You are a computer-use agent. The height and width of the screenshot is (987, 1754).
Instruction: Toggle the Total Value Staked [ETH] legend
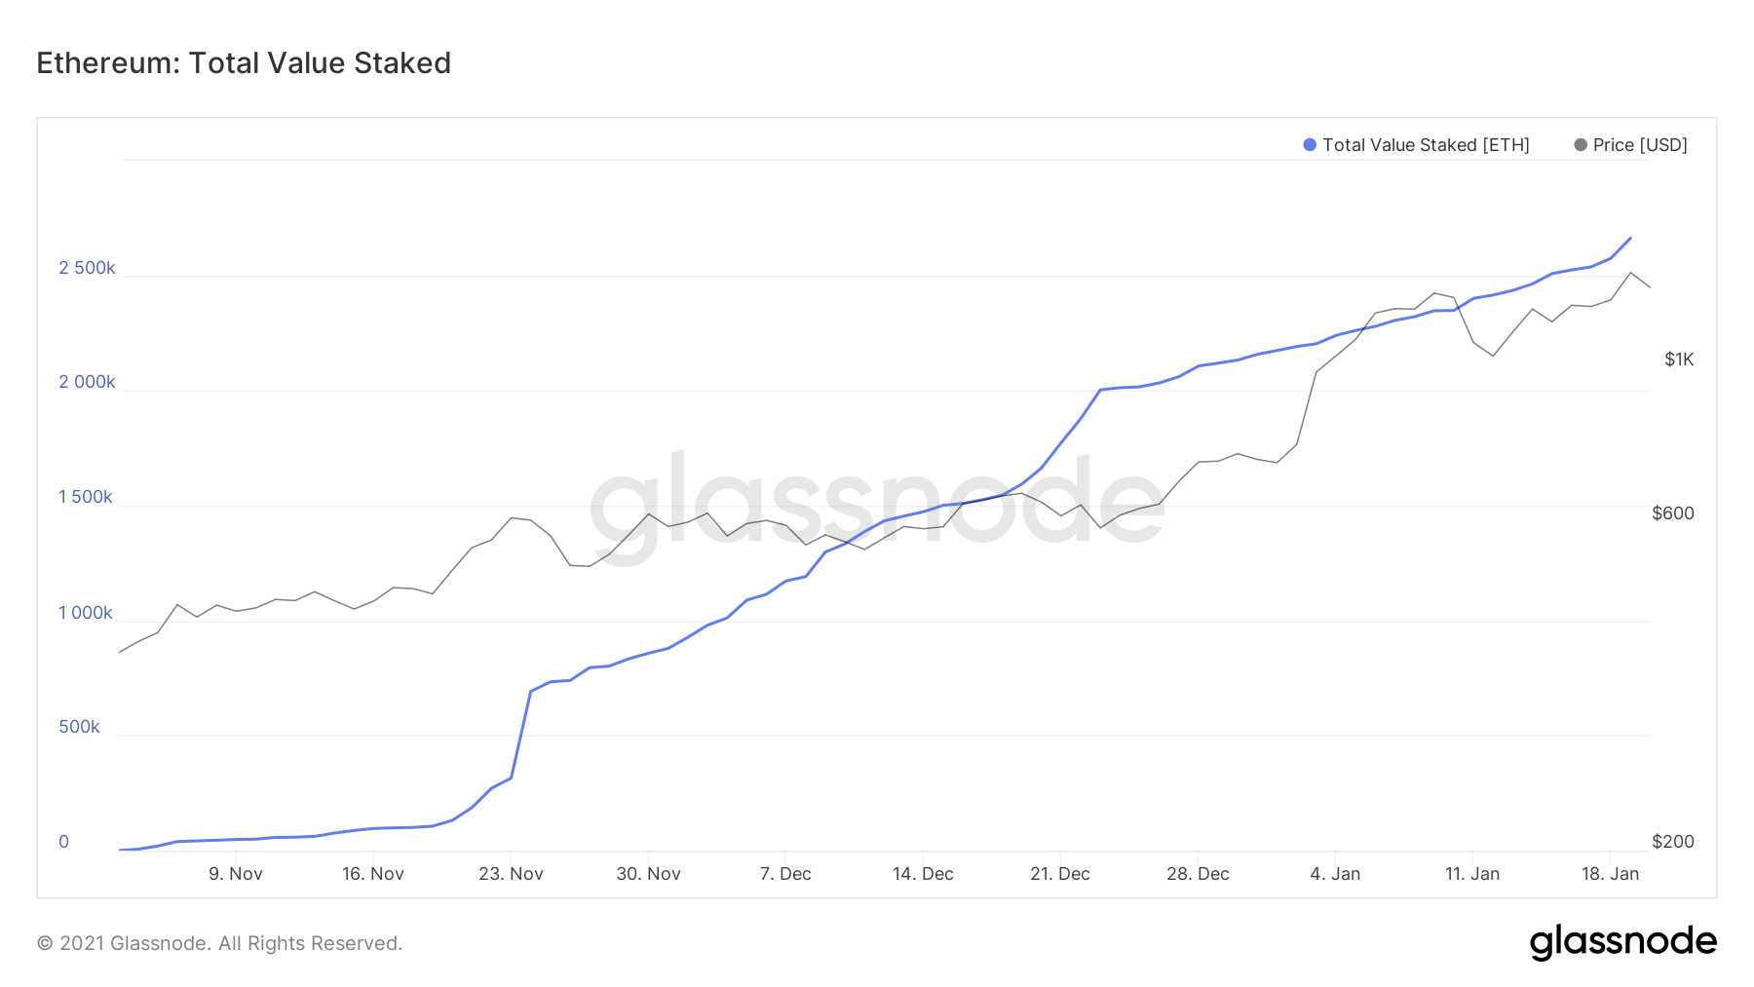click(x=1416, y=145)
